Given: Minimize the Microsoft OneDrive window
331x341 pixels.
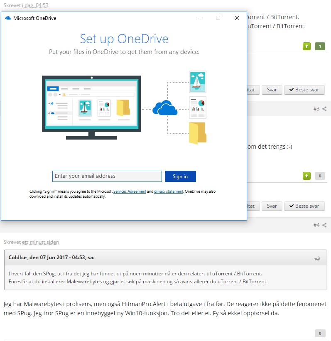Looking at the screenshot, I should (199, 18).
